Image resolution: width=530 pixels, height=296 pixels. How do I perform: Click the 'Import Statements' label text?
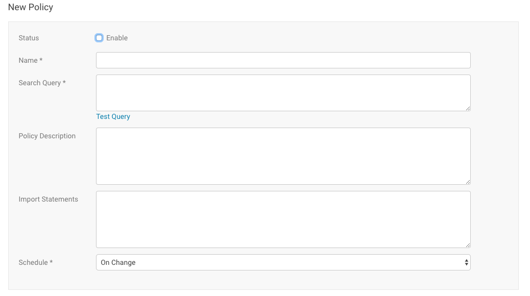pos(48,199)
